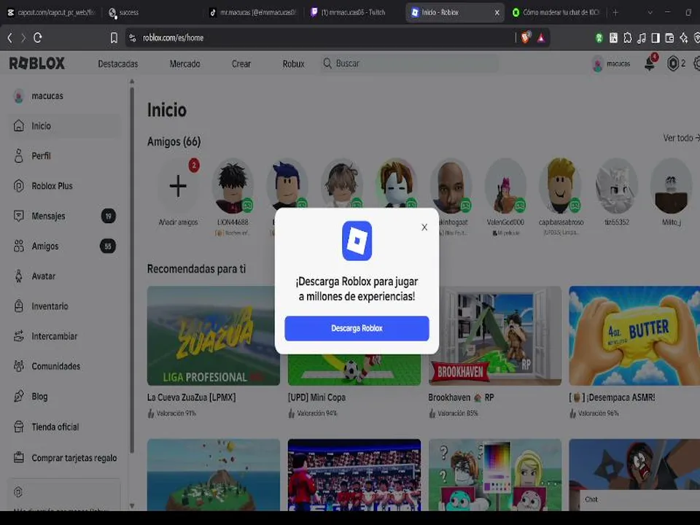Viewport: 700px width, 525px height.
Task: Open Destacadas in top navigation
Action: coord(118,64)
